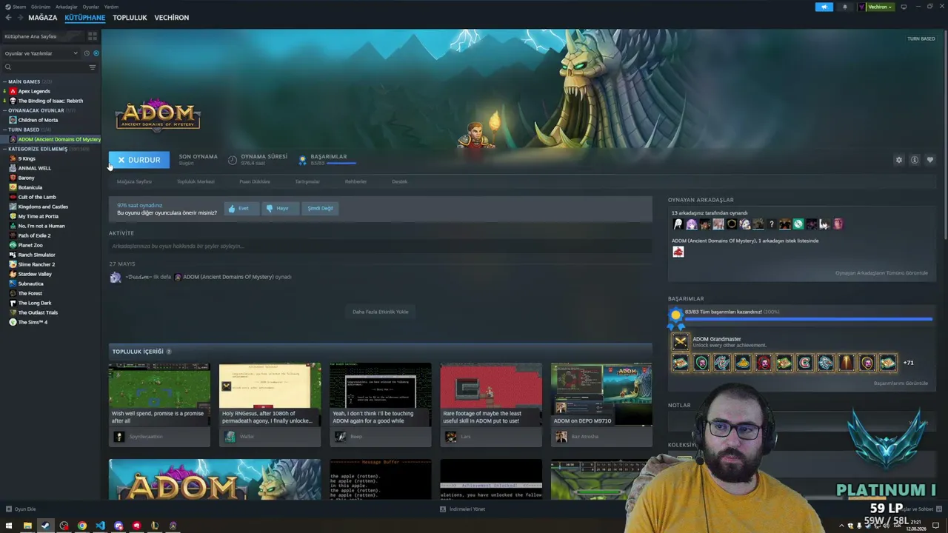Switch library to grid view icon
948x533 pixels.
(x=93, y=36)
